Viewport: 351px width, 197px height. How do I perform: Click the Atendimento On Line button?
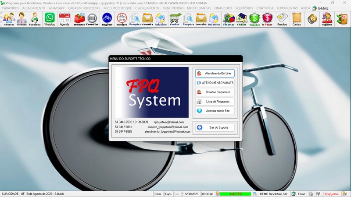215,73
